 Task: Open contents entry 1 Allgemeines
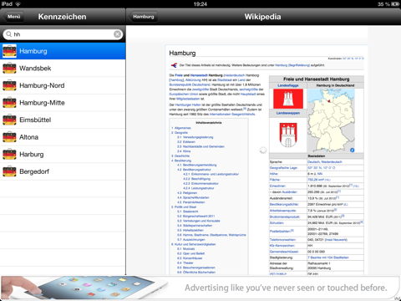[181, 128]
